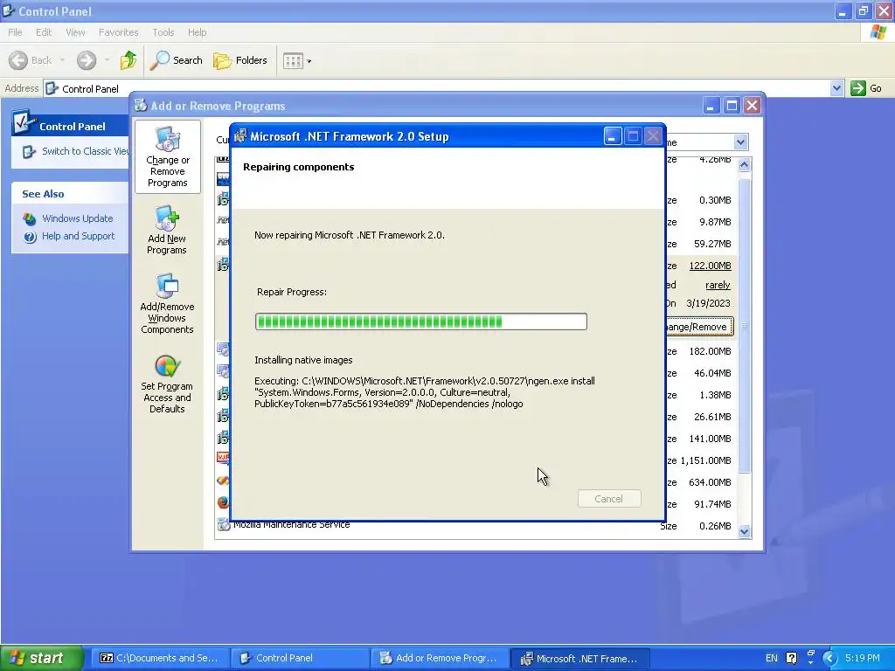Open the Edit menu

click(x=44, y=32)
